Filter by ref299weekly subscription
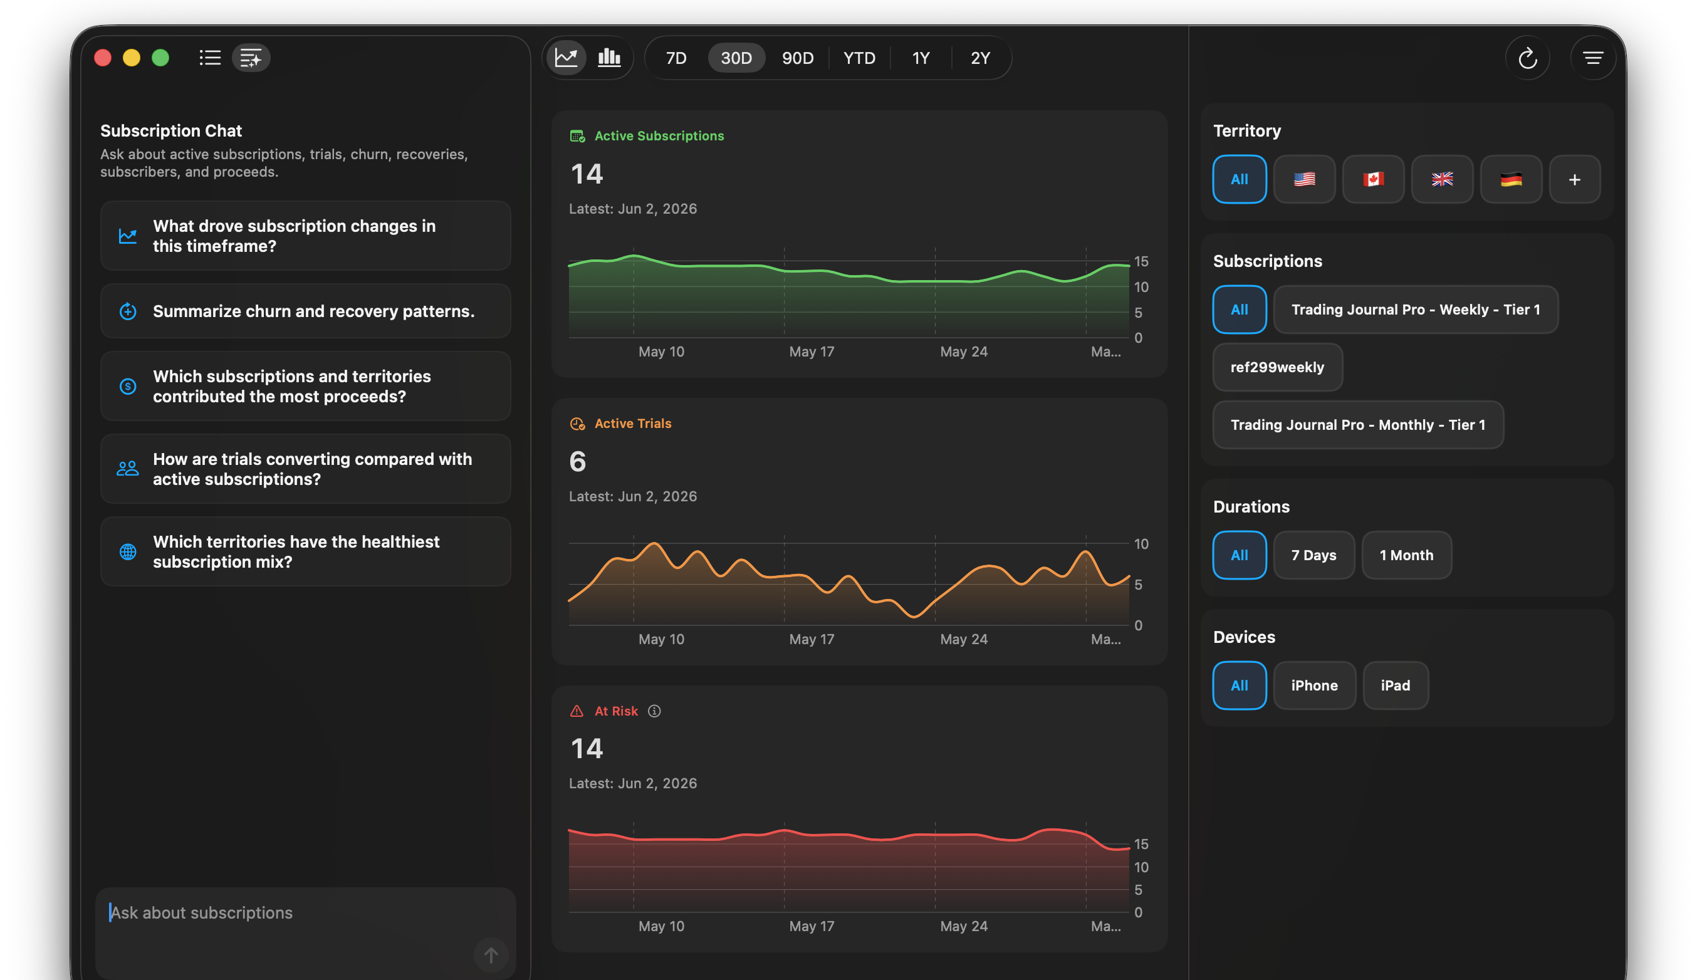Viewport: 1697px width, 980px height. (1277, 367)
